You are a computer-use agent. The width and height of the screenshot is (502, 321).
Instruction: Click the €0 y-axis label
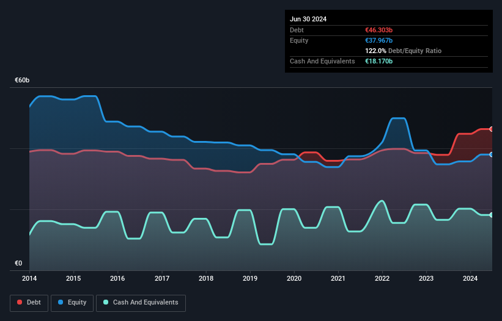(18, 263)
